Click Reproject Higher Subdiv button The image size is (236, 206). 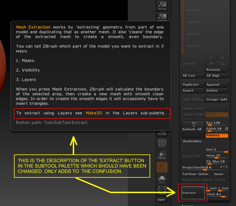[x=205, y=180]
